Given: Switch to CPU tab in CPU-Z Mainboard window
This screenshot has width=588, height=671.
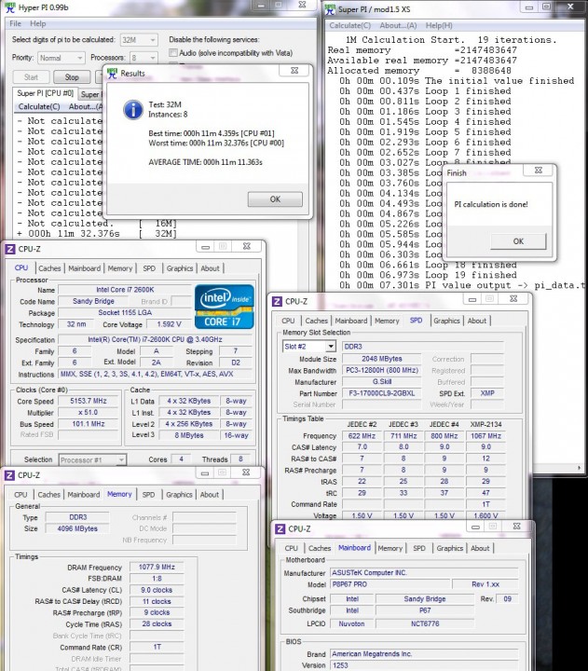Looking at the screenshot, I should (291, 548).
